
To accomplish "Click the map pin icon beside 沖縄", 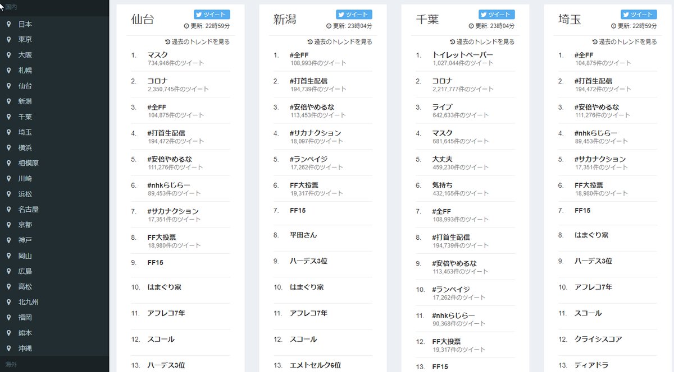I will (8, 348).
